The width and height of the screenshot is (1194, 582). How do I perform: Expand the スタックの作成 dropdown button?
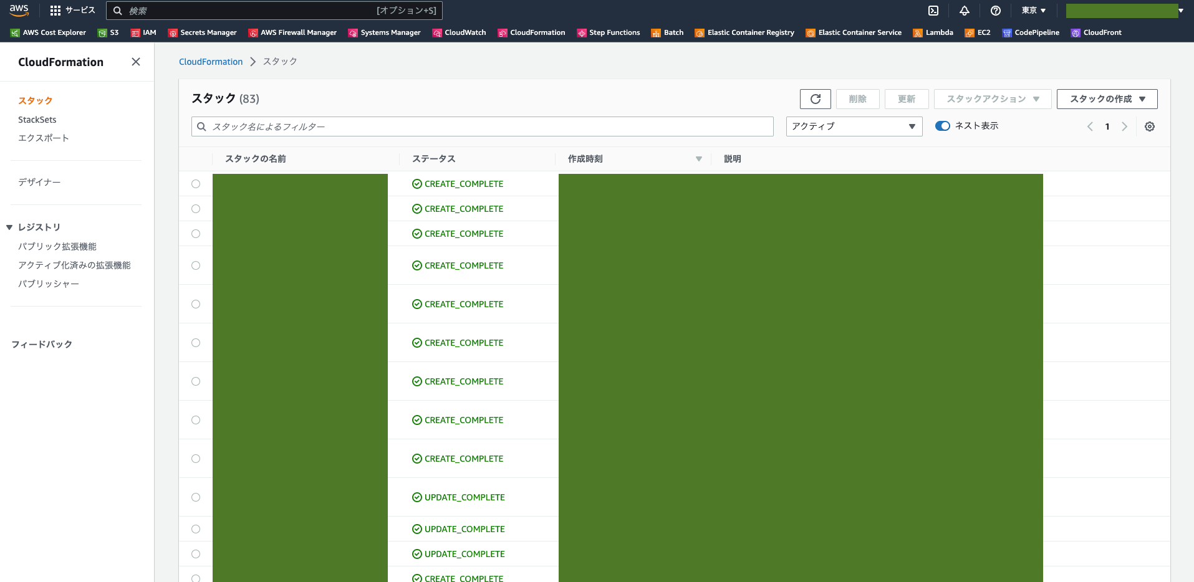tap(1107, 99)
